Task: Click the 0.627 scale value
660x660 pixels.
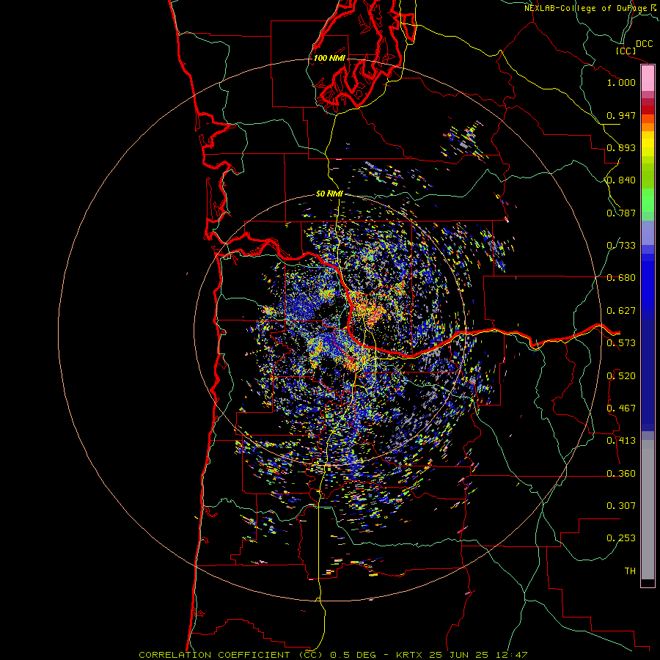Action: click(x=621, y=311)
